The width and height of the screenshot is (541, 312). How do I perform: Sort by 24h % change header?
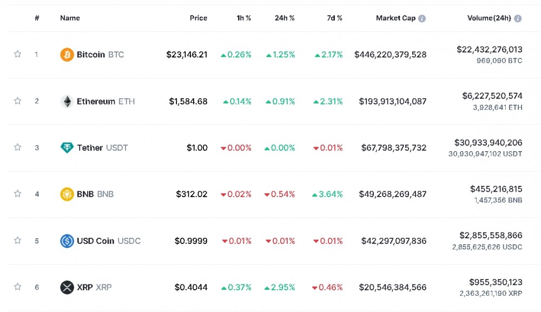285,18
